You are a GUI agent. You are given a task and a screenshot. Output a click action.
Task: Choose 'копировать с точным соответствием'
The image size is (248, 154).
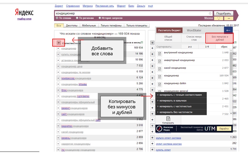point(181,95)
